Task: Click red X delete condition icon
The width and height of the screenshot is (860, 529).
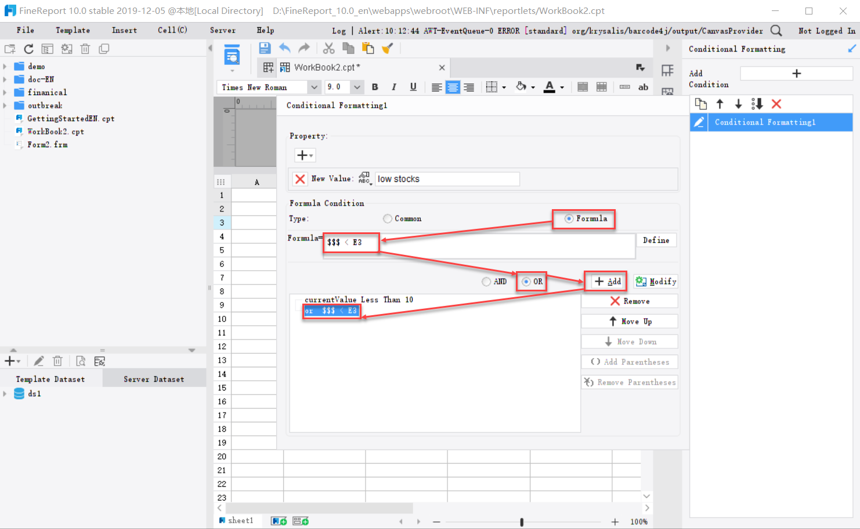Action: [x=776, y=104]
